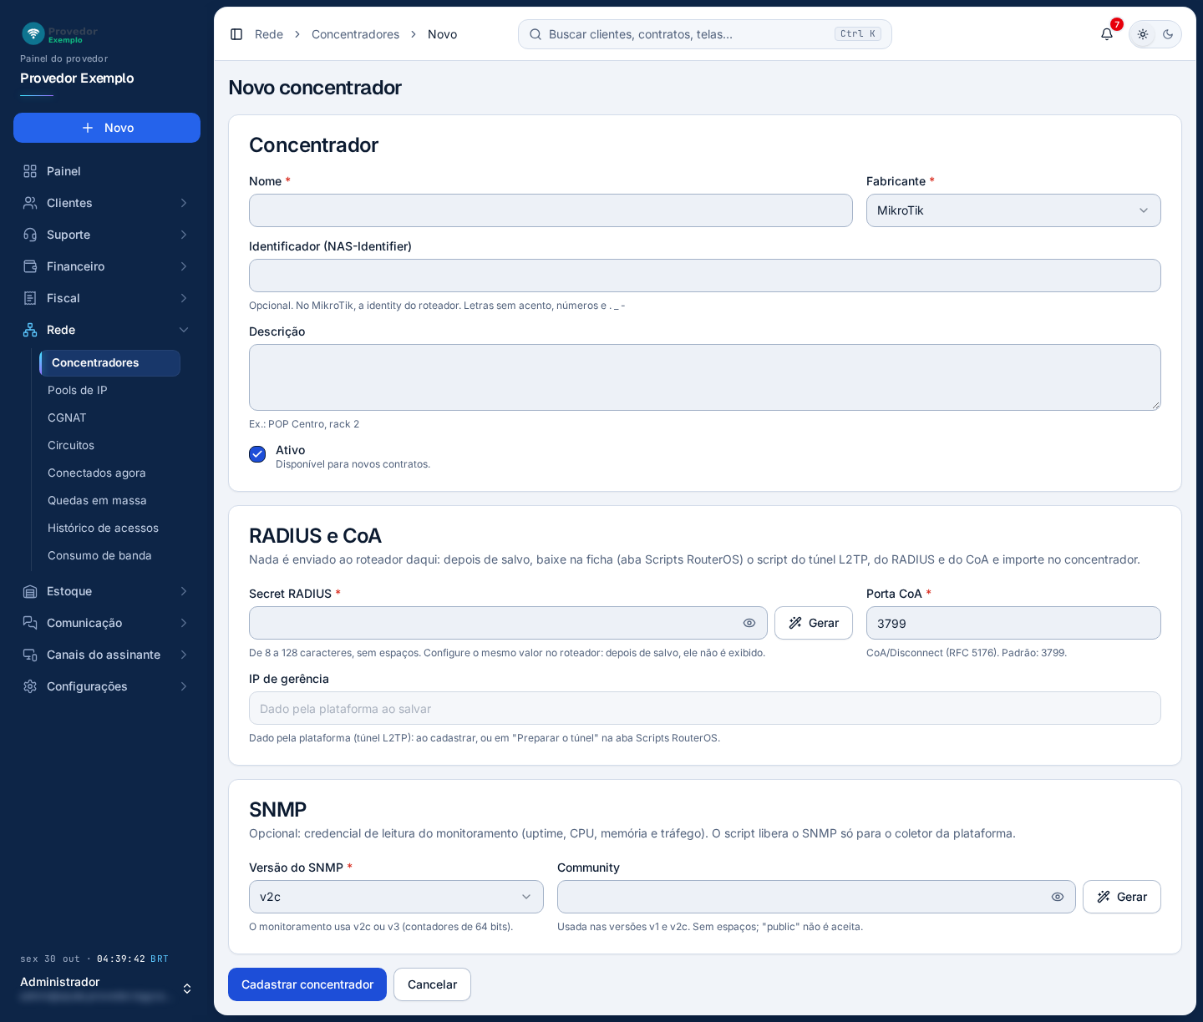Click the global search box
This screenshot has width=1203, height=1022.
(x=705, y=34)
